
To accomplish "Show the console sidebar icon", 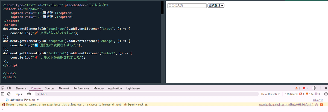I will (x=3, y=94).
